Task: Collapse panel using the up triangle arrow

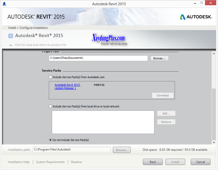Action: click(x=11, y=45)
